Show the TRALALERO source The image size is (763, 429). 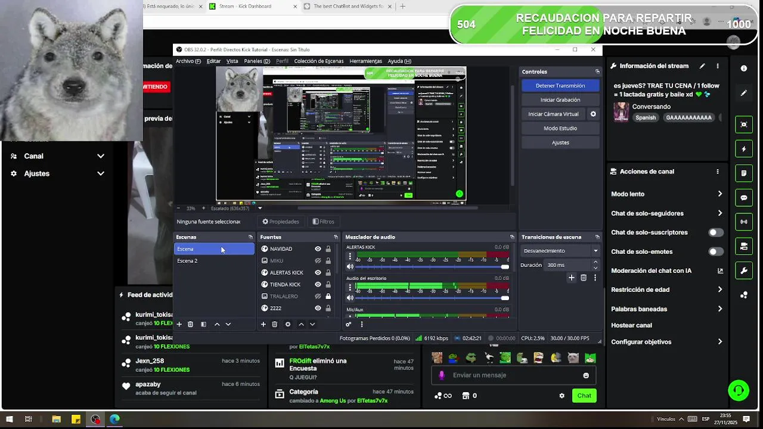pos(318,296)
